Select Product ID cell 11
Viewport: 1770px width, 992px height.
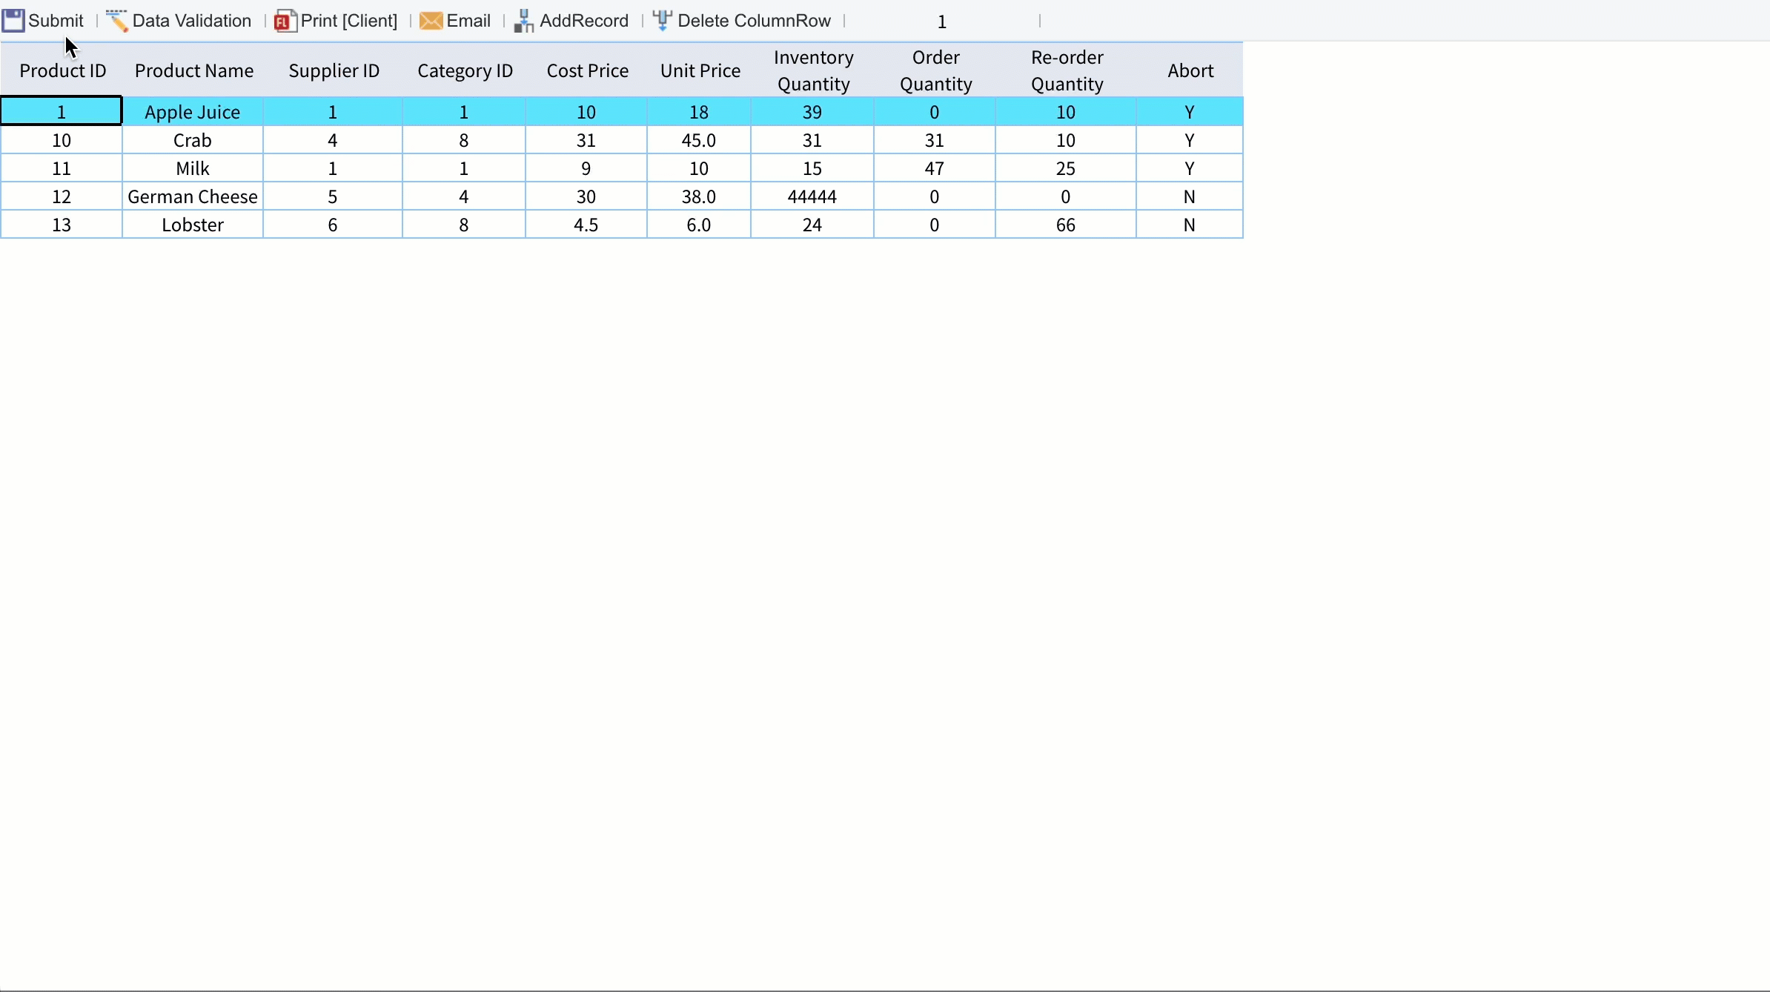click(x=62, y=168)
